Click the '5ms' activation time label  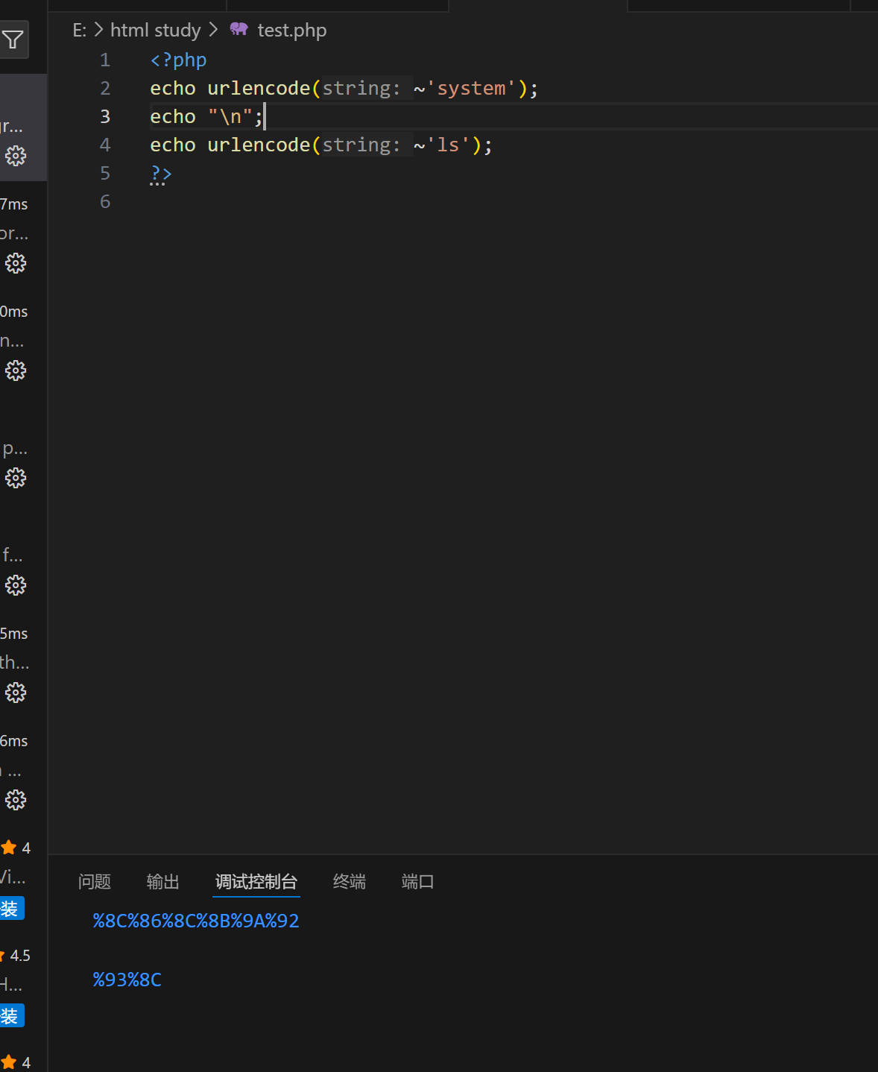[14, 634]
